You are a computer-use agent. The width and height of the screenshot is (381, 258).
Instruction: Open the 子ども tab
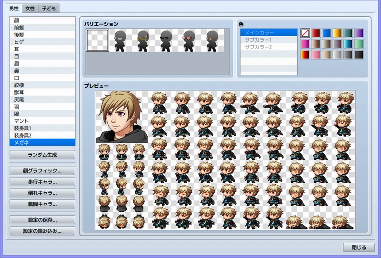[49, 9]
